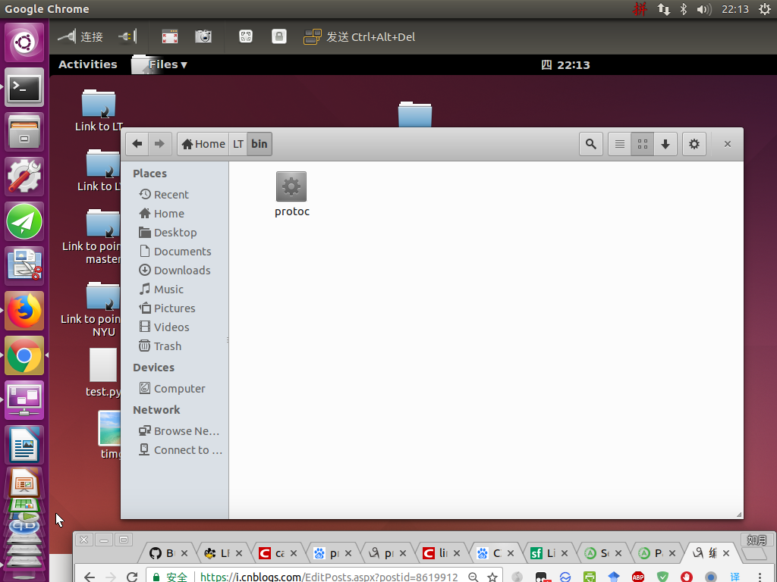
Task: Open the network indicator menu
Action: [663, 9]
